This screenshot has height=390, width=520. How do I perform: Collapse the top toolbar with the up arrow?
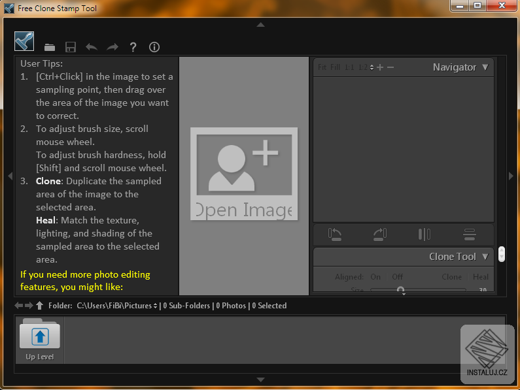coord(261,25)
